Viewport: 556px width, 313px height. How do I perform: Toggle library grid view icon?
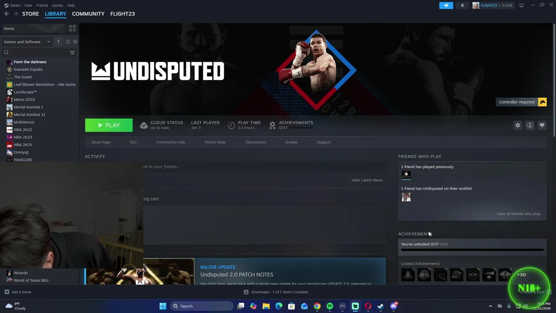click(x=72, y=28)
